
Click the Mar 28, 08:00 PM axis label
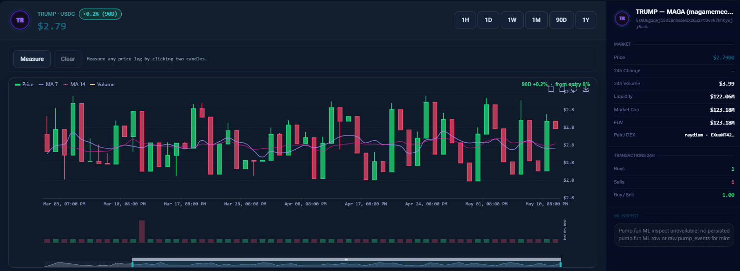245,204
